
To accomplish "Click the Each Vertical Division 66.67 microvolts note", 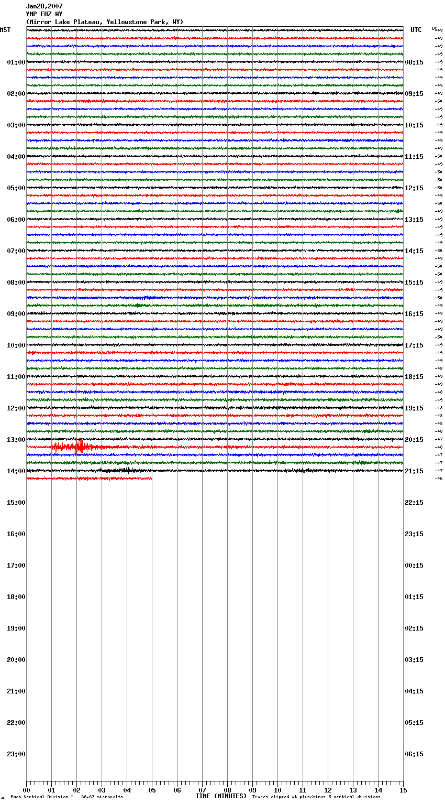I will tap(66, 797).
